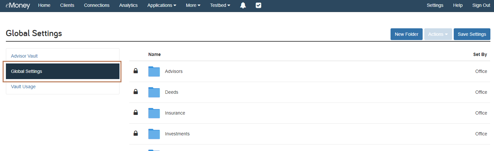Click the Deeds folder icon

click(x=154, y=92)
